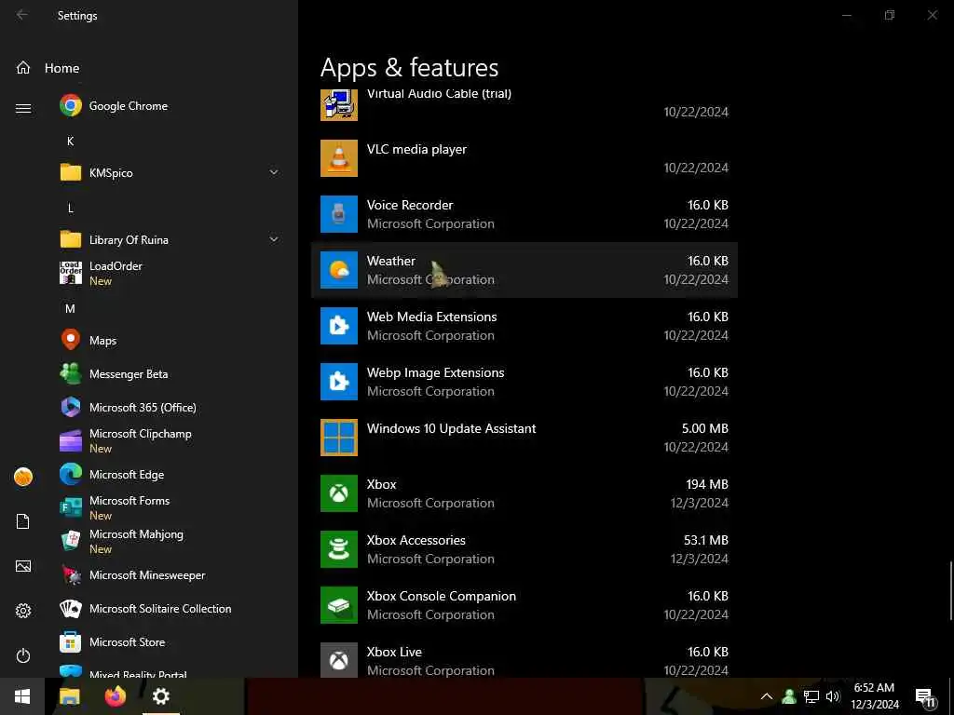The width and height of the screenshot is (954, 715).
Task: Launch Microsoft 365 (Office) icon
Action: (x=71, y=407)
